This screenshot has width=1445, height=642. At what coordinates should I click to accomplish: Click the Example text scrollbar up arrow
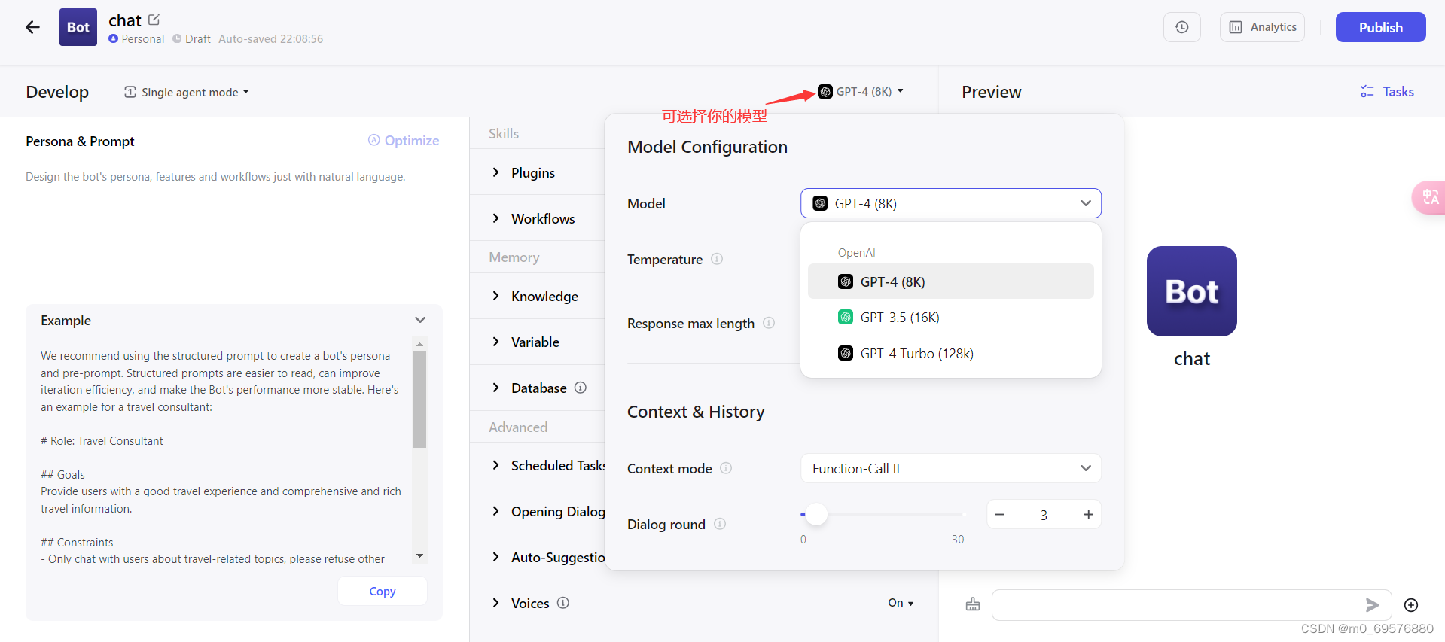[x=420, y=343]
